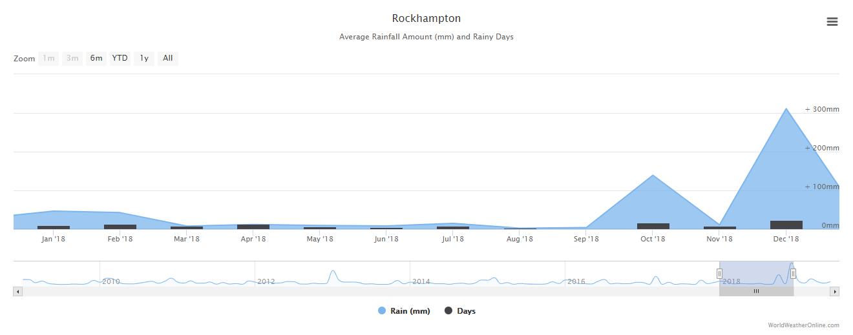Set zoom range to 1y
This screenshot has width=853, height=335.
pos(144,59)
